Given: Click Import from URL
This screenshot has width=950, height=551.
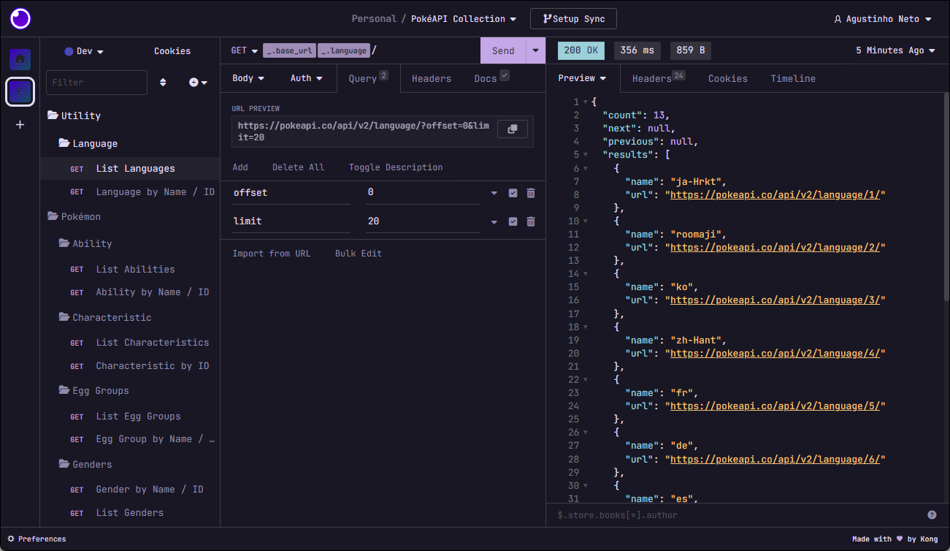Looking at the screenshot, I should pyautogui.click(x=271, y=254).
